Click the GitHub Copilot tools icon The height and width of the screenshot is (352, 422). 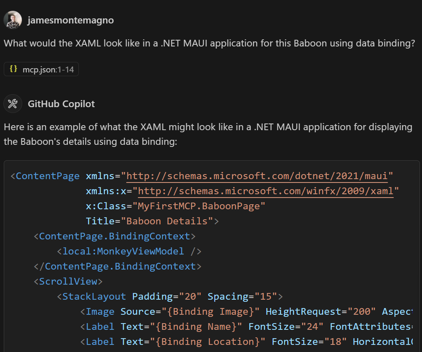pos(13,104)
